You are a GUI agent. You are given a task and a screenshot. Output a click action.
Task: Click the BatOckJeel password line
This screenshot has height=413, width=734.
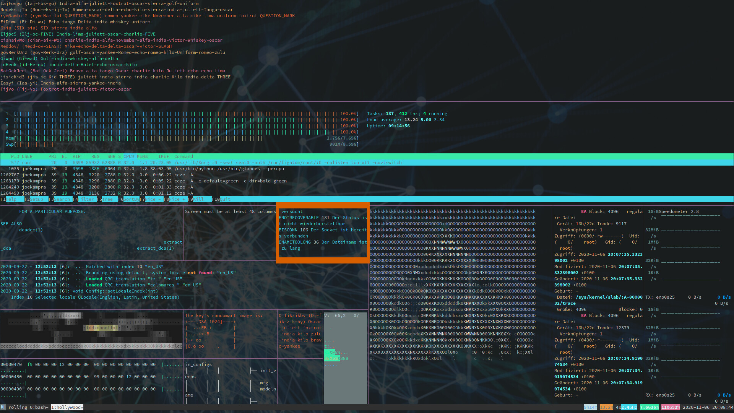pos(113,71)
